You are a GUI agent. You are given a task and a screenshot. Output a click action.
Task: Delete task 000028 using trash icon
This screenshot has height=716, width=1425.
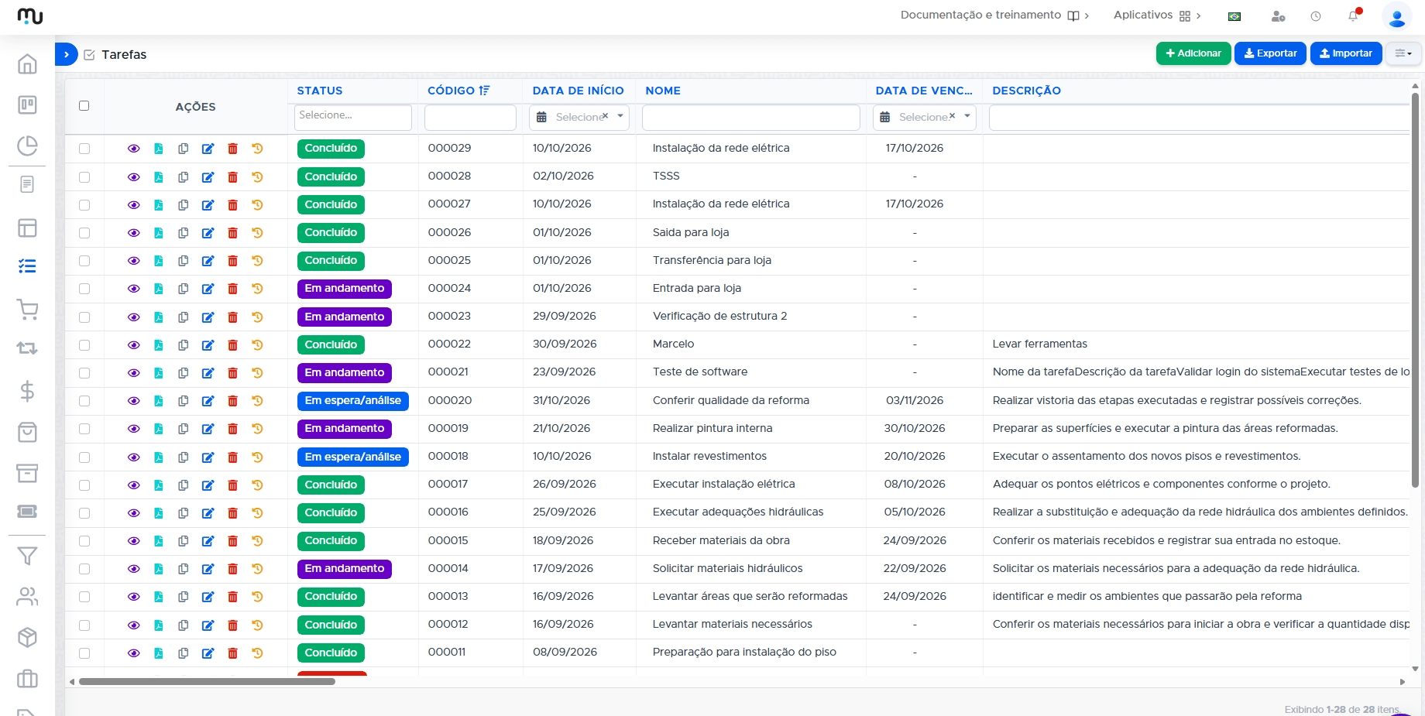tap(232, 176)
